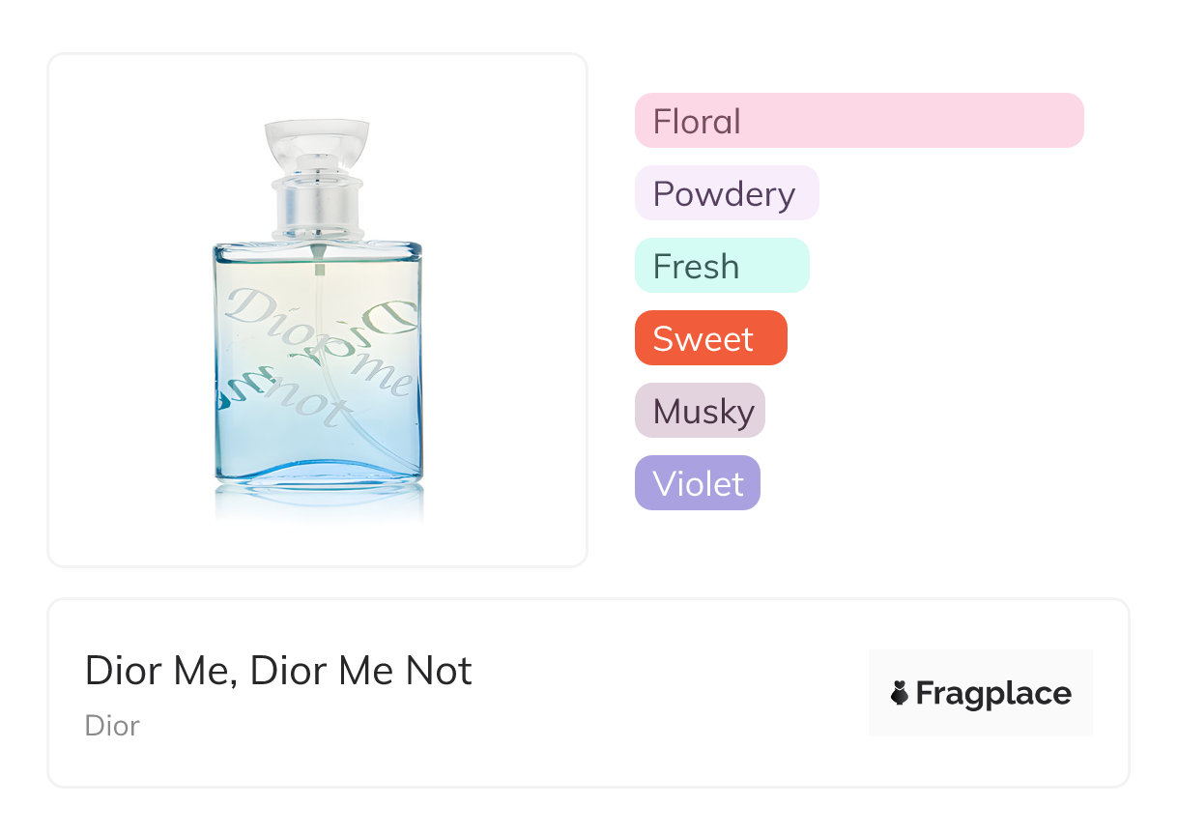Image resolution: width=1177 pixels, height=835 pixels.
Task: Choose the Fresh accord tag
Action: pos(721,266)
